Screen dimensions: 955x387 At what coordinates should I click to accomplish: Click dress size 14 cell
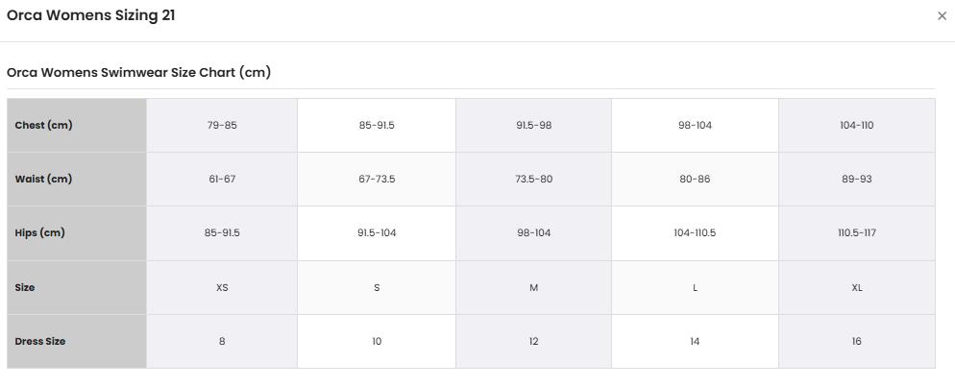click(x=695, y=341)
